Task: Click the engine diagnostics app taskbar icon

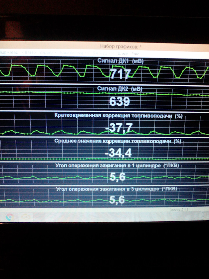Action: click(25, 217)
